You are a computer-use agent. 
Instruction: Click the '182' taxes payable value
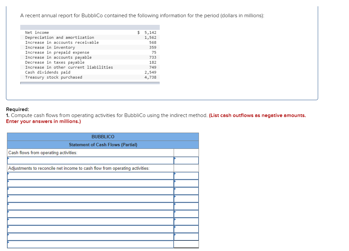coord(153,62)
